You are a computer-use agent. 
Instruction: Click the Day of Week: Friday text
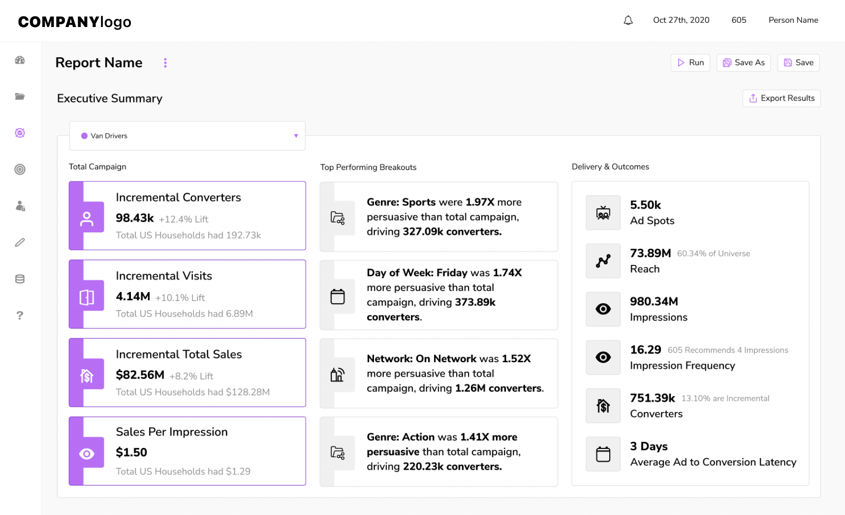(444, 295)
